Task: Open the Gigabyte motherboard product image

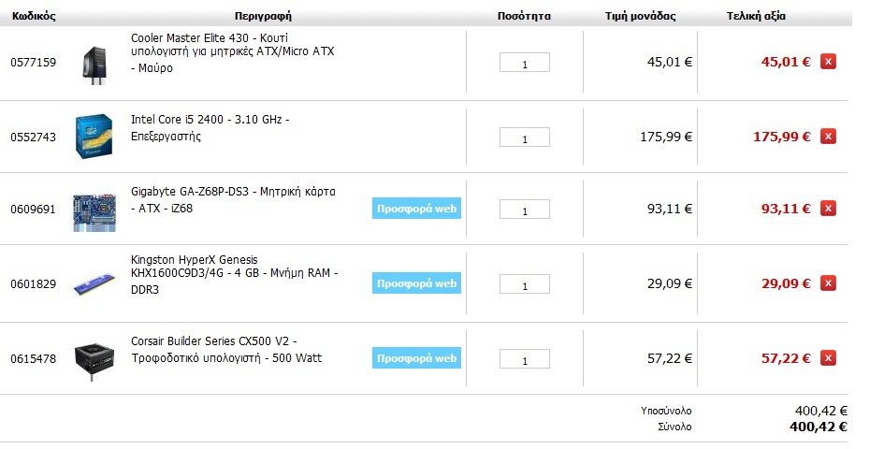Action: tap(94, 212)
